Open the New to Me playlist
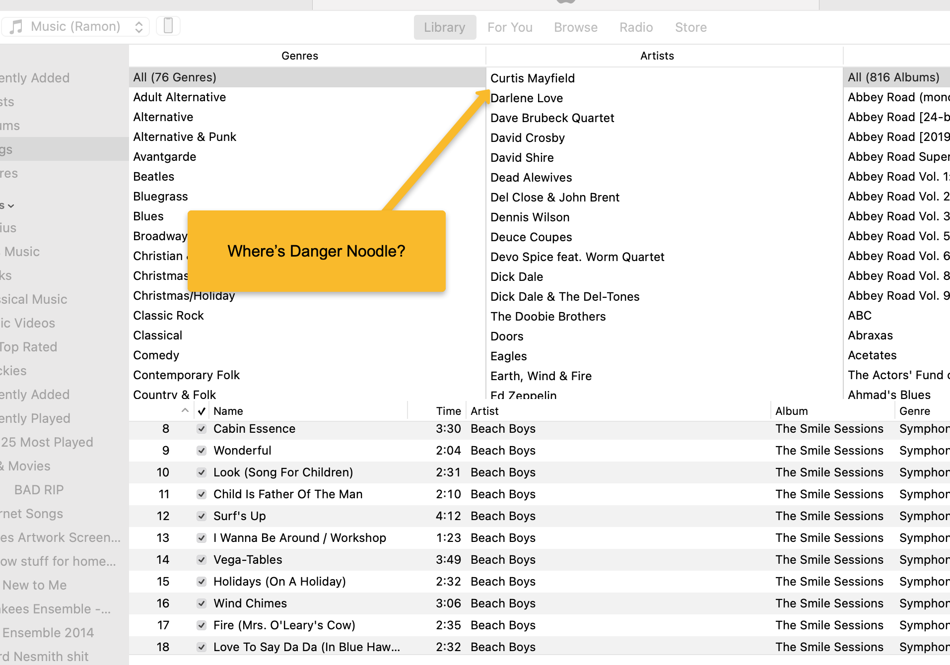 click(x=64, y=585)
